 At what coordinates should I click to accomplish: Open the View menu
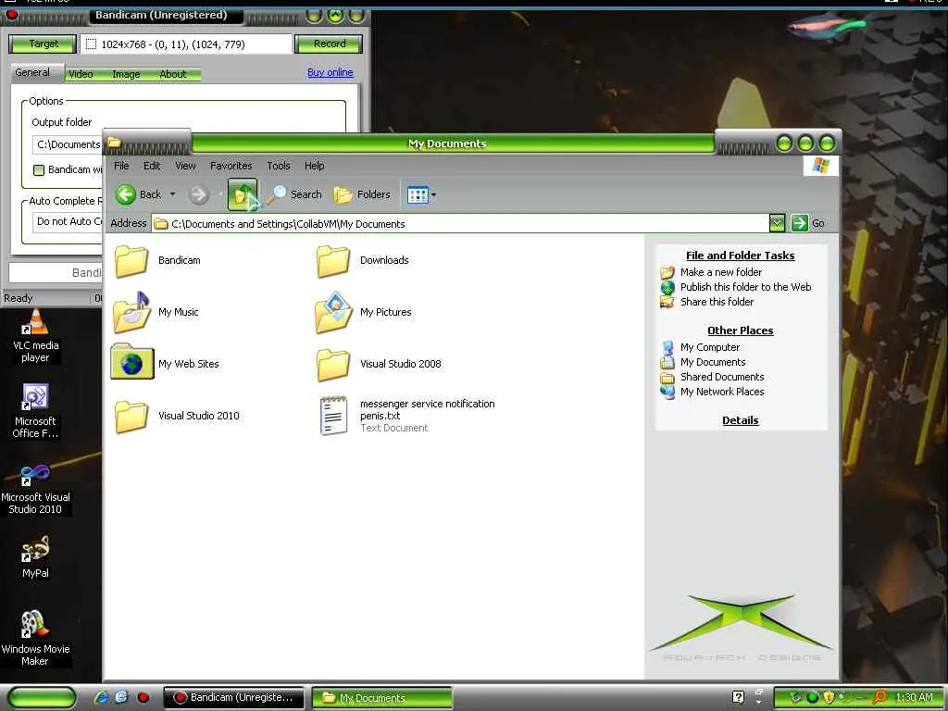pyautogui.click(x=185, y=166)
